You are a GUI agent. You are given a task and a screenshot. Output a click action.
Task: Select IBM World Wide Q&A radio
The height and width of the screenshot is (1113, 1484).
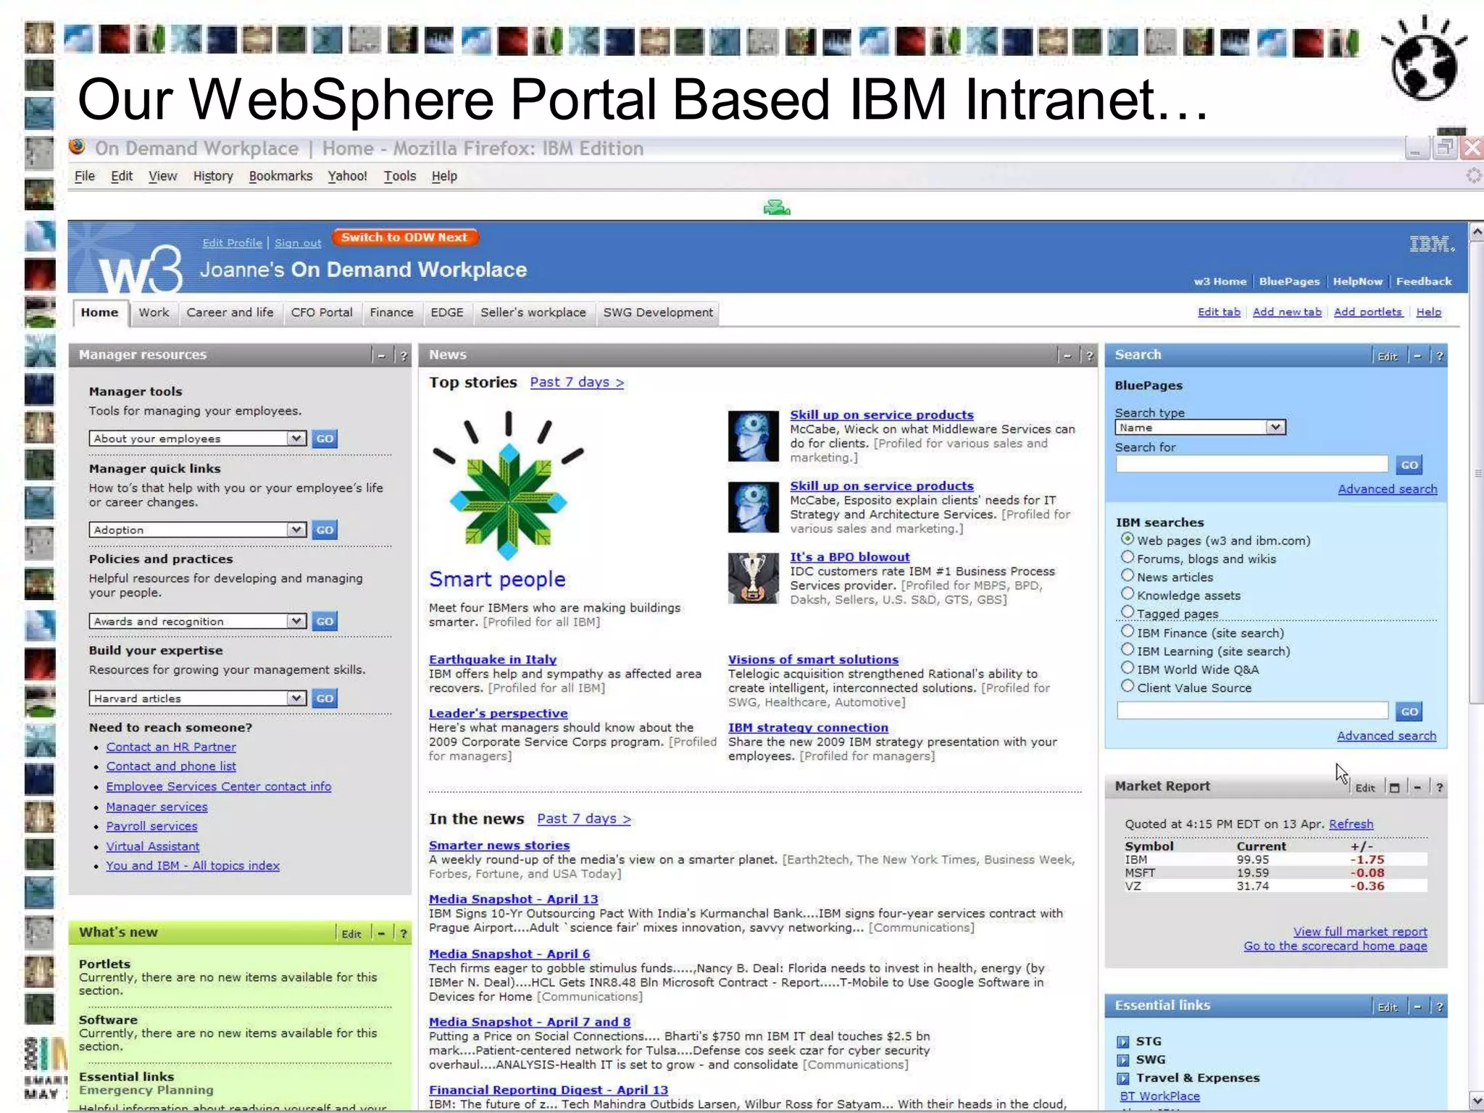pyautogui.click(x=1127, y=668)
